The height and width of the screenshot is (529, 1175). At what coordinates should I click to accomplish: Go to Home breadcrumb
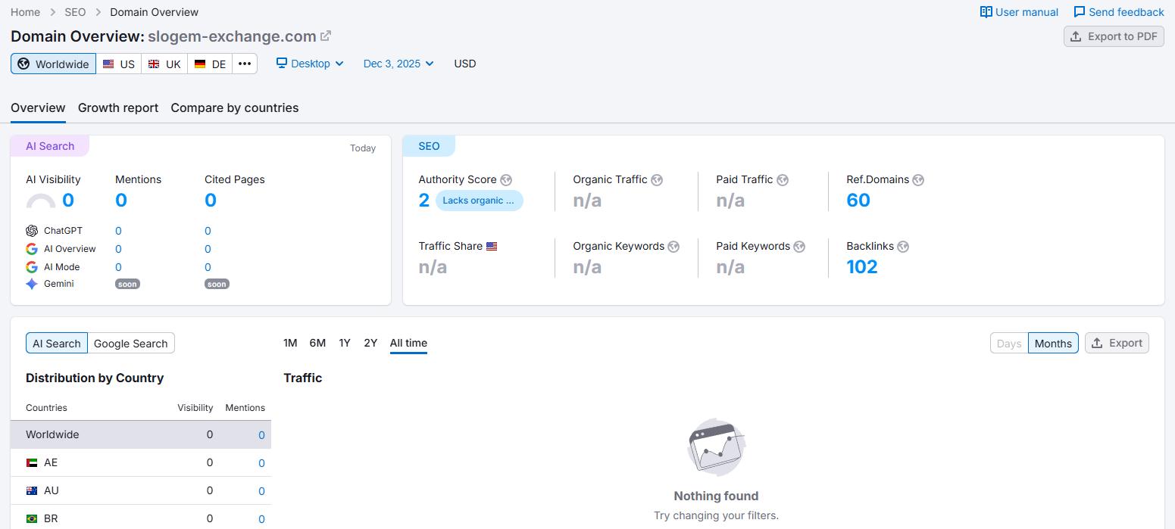coord(26,12)
